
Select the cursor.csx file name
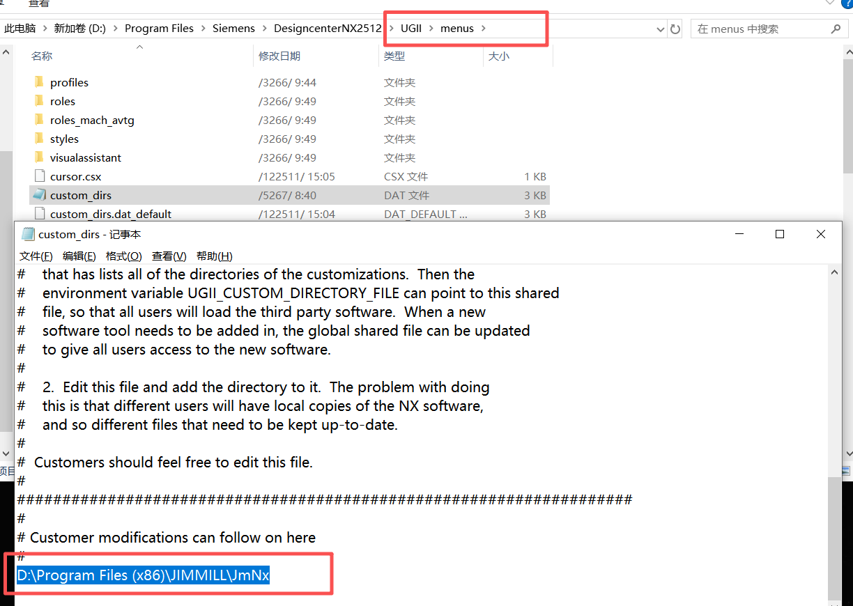pyautogui.click(x=75, y=176)
